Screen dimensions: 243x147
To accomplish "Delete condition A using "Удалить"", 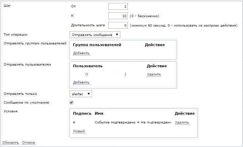I will 182,122.
